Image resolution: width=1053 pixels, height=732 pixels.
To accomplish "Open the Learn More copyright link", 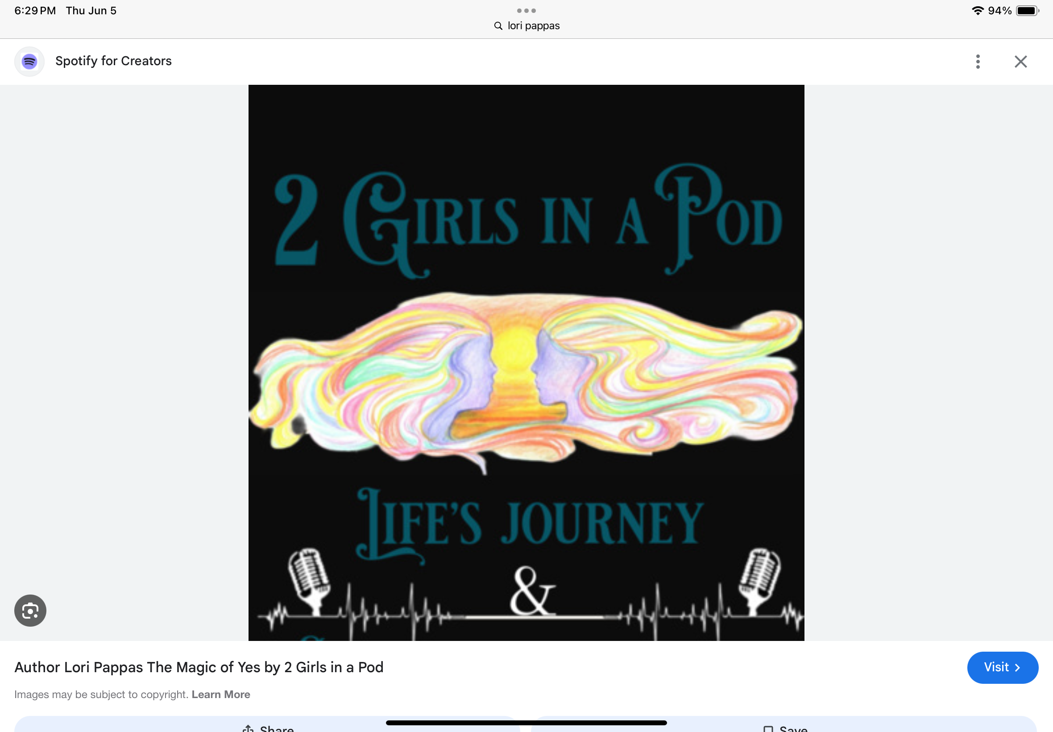I will coord(220,695).
